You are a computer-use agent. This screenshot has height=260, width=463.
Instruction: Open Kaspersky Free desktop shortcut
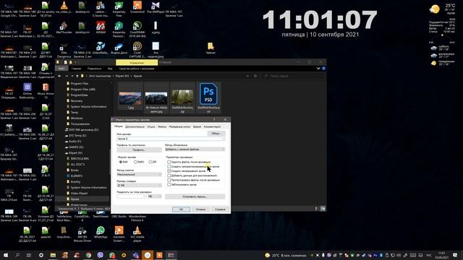pyautogui.click(x=119, y=9)
